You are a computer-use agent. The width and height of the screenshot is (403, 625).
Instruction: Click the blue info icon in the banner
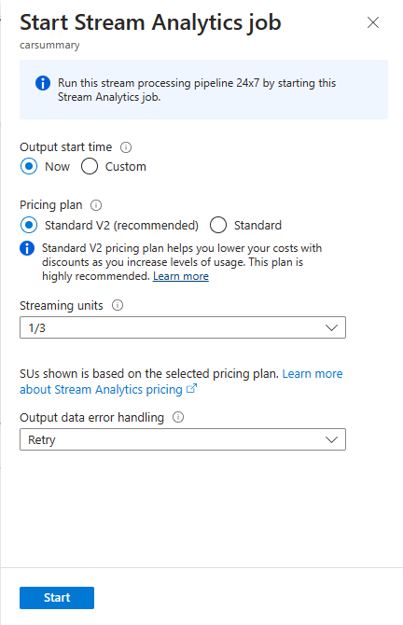pyautogui.click(x=43, y=83)
